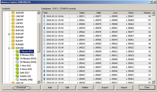This screenshot has width=157, height=92.
Task: Collapse the EURUSD tree node
Action: (9, 48)
